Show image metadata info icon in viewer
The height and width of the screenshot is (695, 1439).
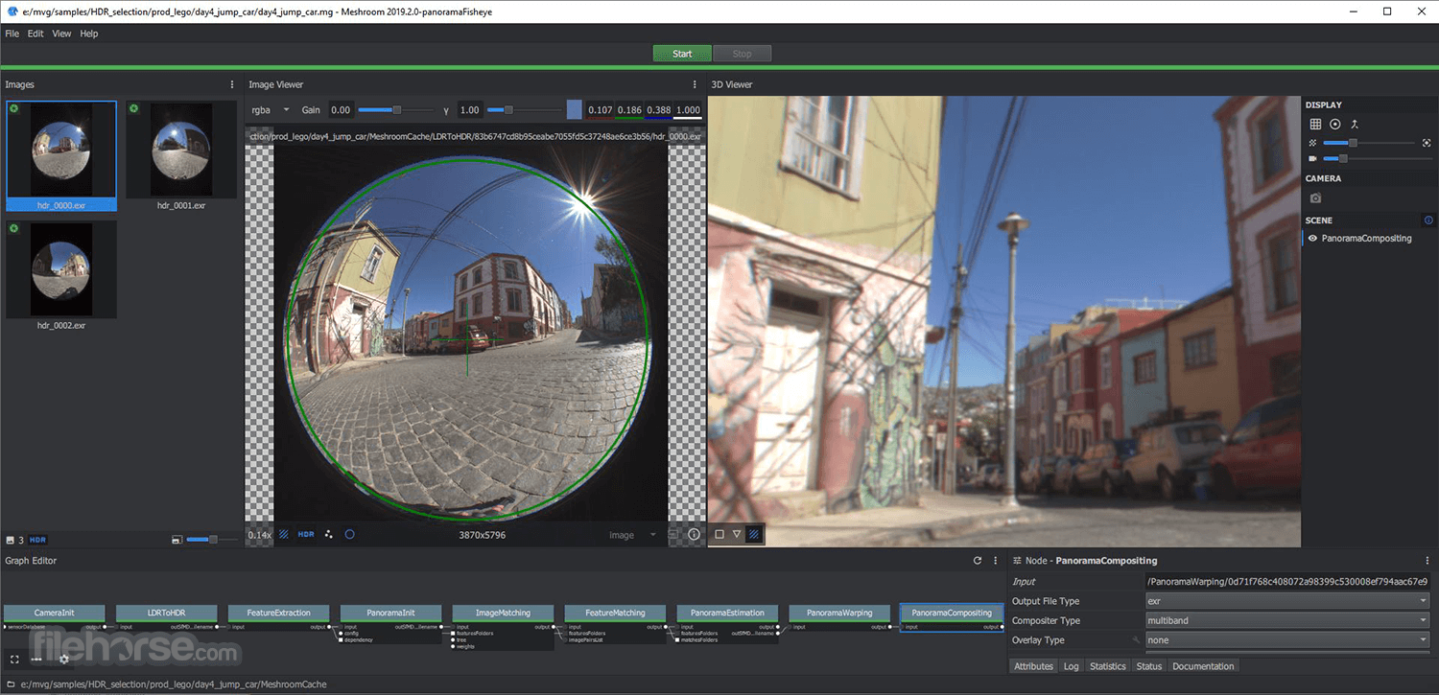694,535
